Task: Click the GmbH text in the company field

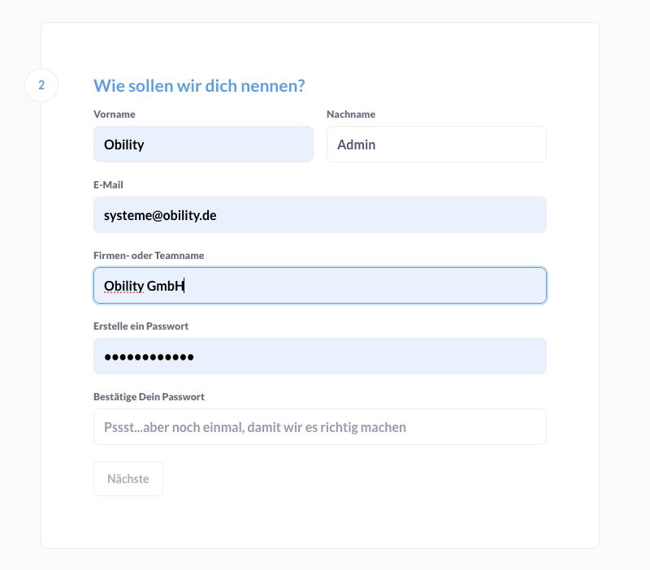Action: 166,286
